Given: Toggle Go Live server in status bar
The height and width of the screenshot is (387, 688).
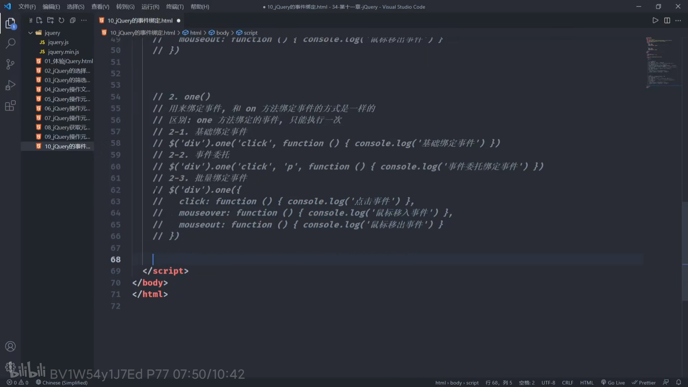Looking at the screenshot, I should 613,382.
